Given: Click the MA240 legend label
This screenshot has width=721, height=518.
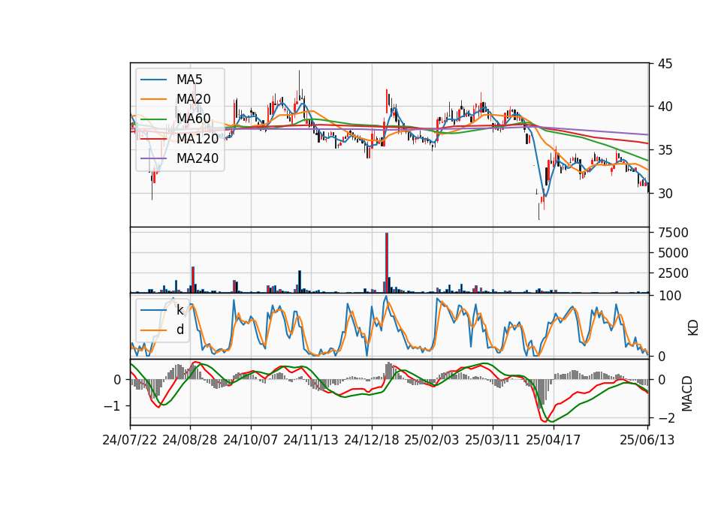Looking at the screenshot, I should click(198, 158).
